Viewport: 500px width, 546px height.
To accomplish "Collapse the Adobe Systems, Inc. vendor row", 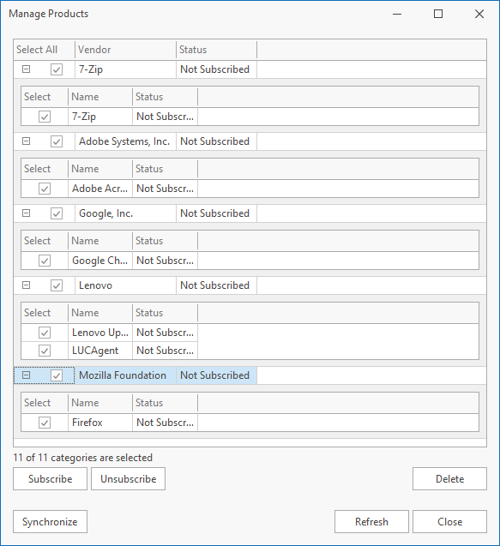I will click(x=26, y=141).
